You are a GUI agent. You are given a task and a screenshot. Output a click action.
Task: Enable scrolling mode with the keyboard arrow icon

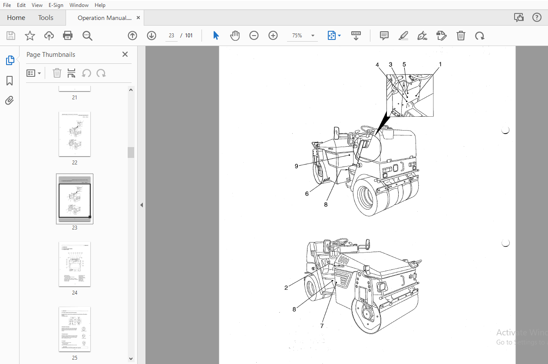tap(356, 36)
